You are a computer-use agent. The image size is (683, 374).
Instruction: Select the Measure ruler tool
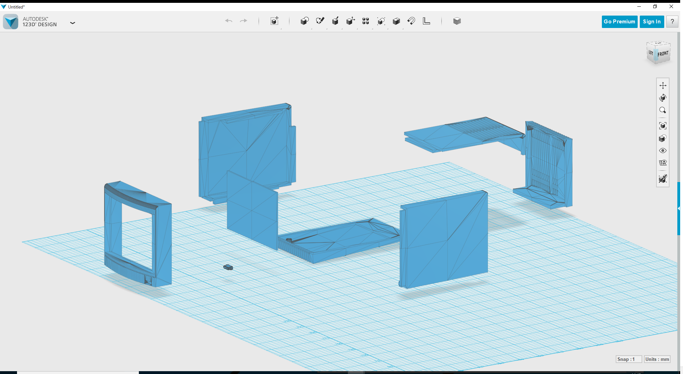pos(427,21)
